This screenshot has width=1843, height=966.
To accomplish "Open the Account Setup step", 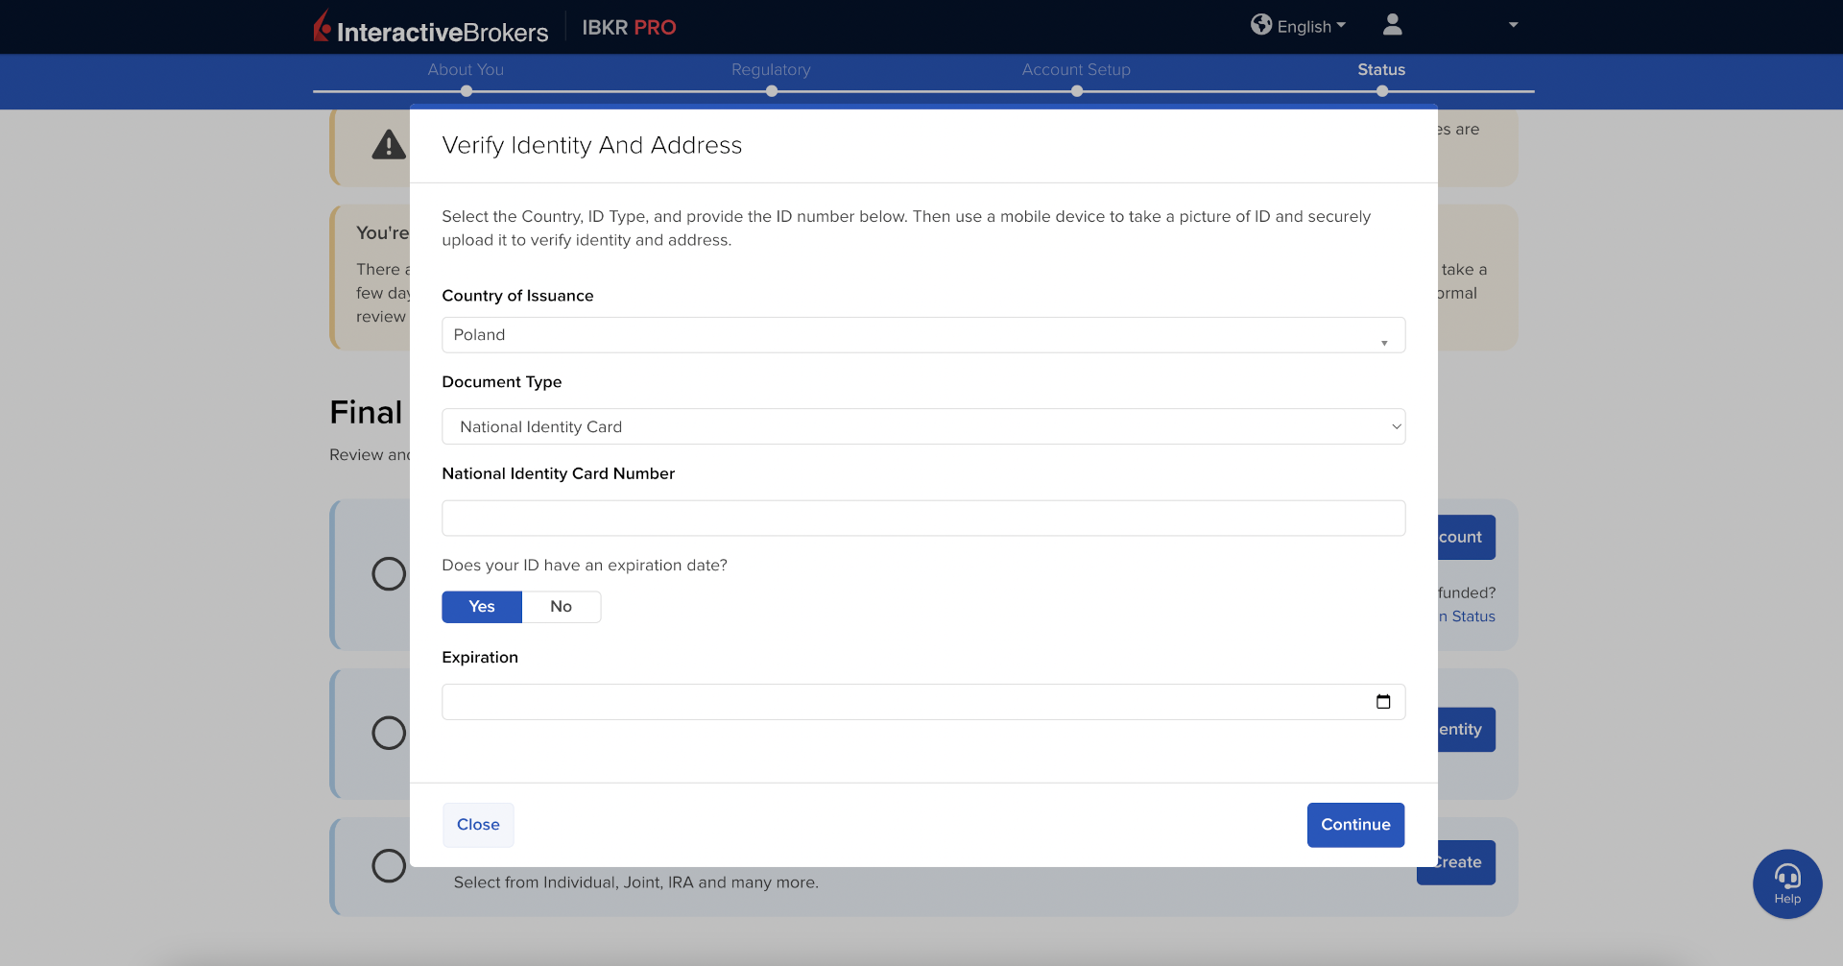I will tap(1076, 70).
